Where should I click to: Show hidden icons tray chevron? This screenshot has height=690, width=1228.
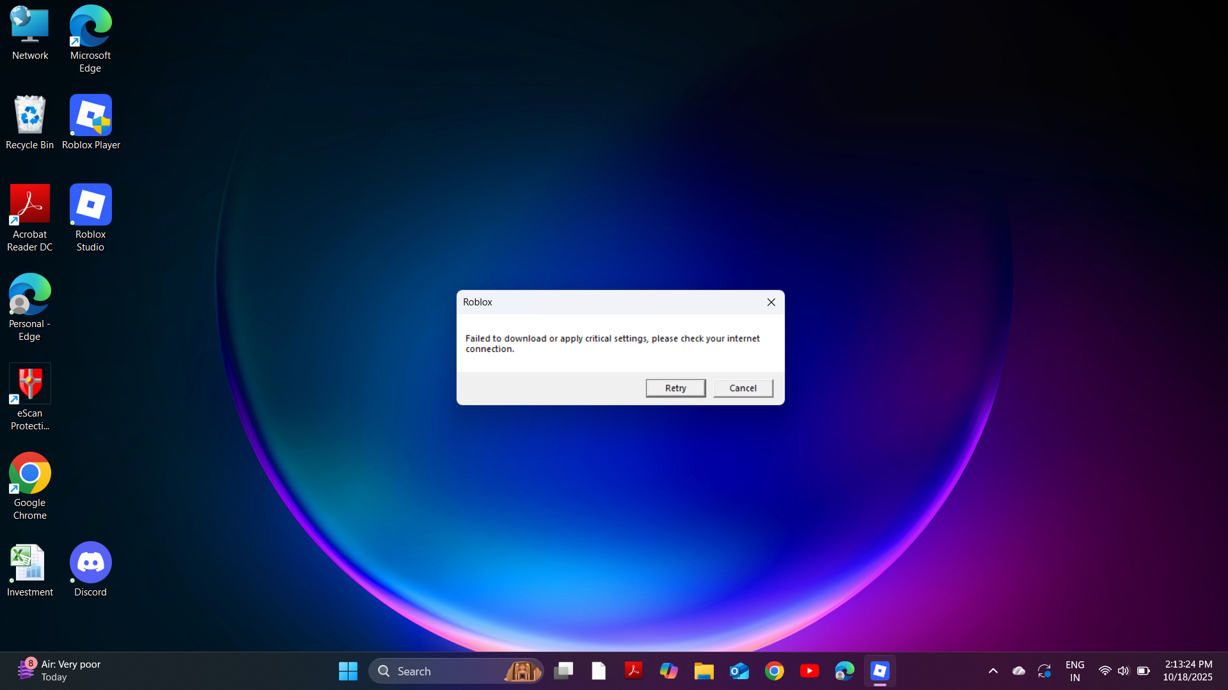pos(993,671)
